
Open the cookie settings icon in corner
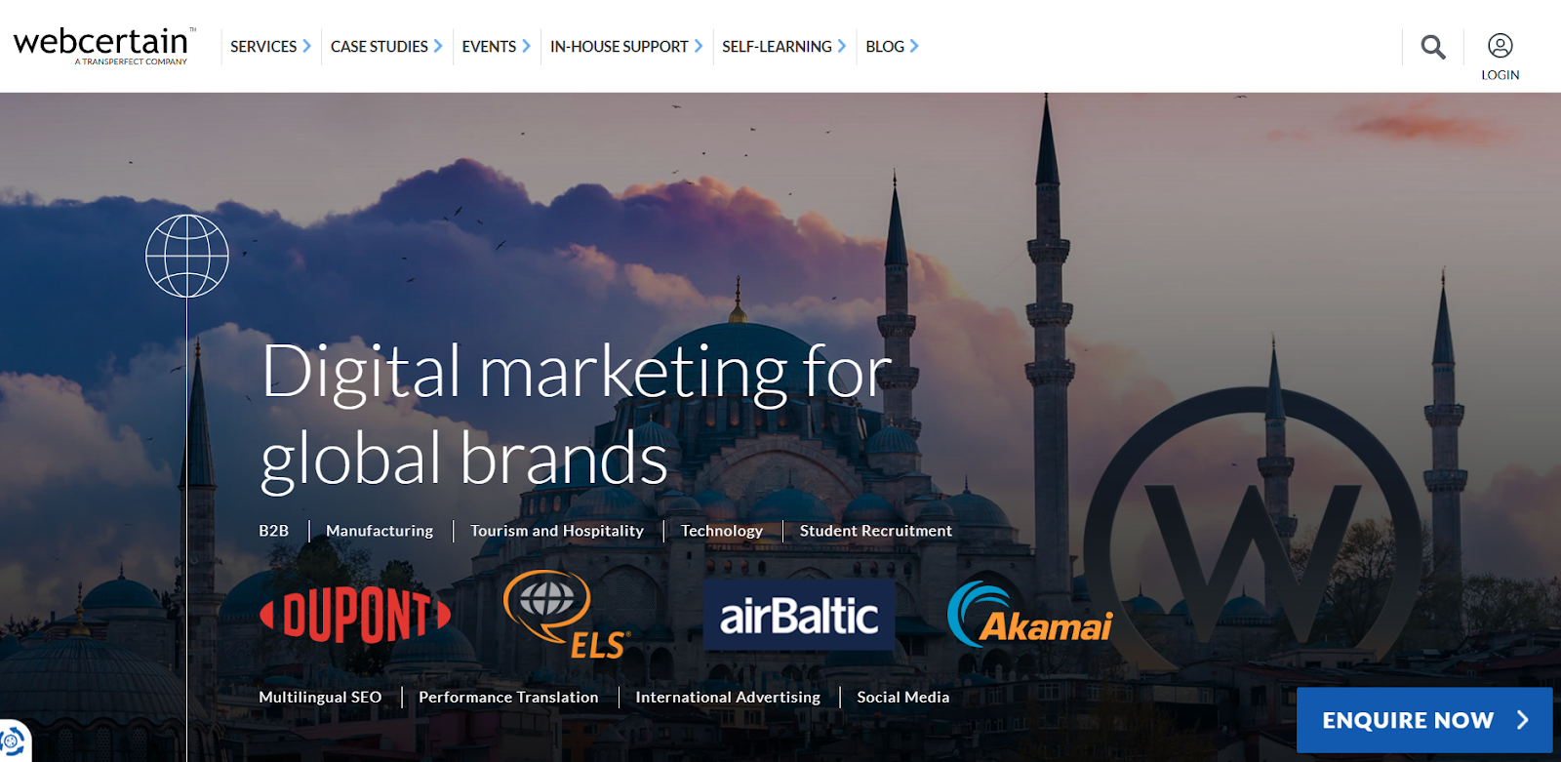pyautogui.click(x=12, y=742)
